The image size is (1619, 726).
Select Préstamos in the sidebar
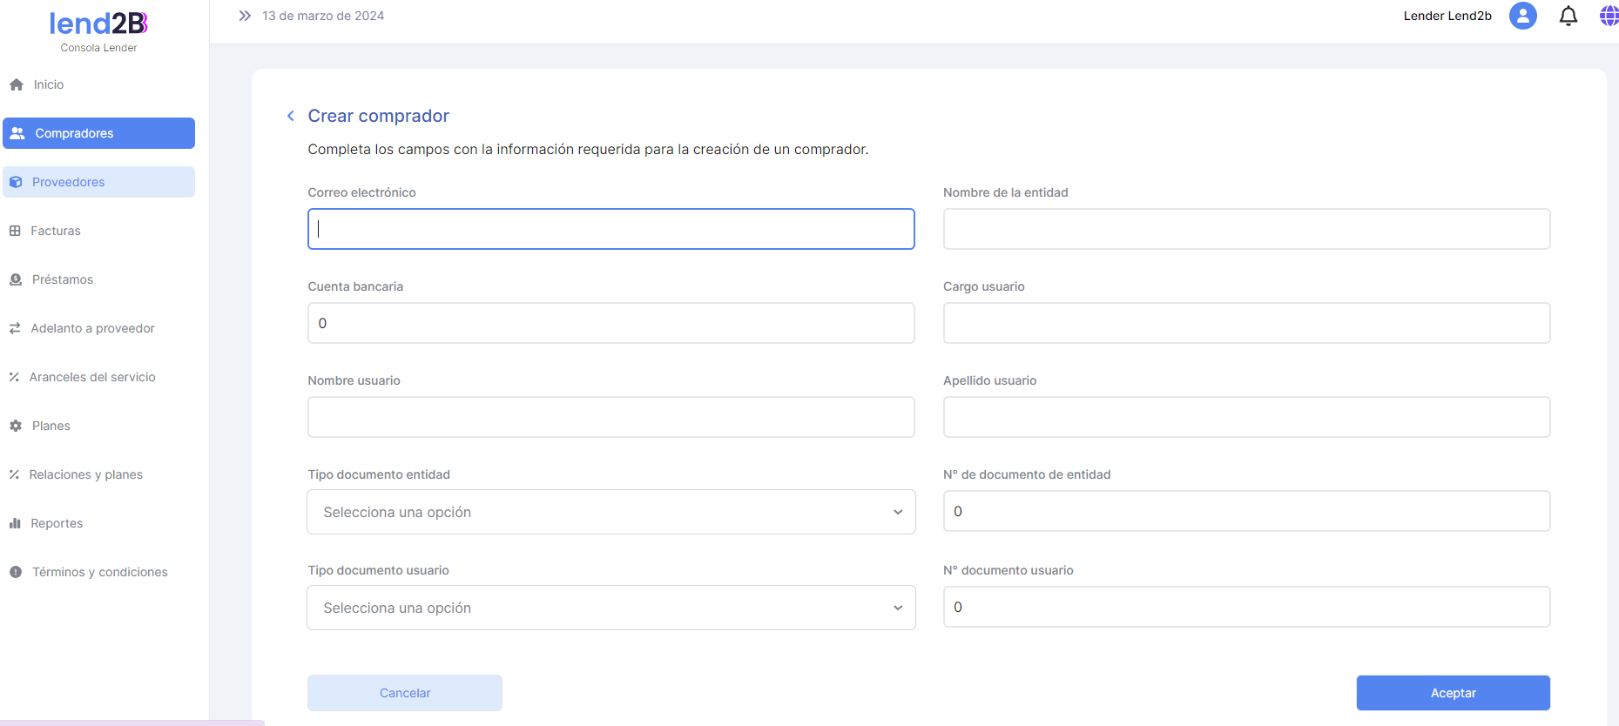pos(63,279)
